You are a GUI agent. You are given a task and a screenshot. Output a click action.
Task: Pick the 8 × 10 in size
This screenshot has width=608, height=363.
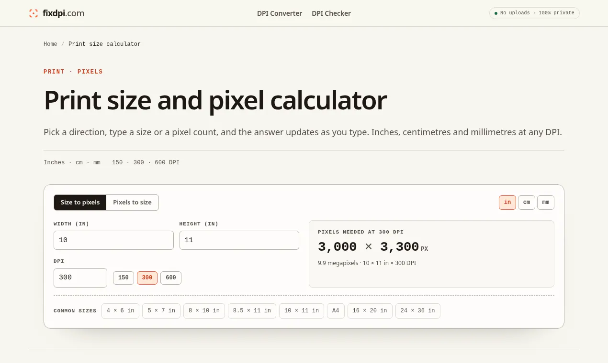[204, 311]
